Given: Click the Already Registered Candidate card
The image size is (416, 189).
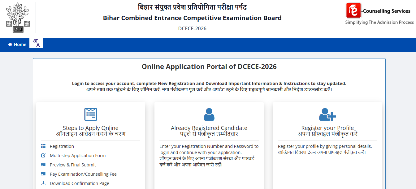Looking at the screenshot, I should tap(209, 145).
